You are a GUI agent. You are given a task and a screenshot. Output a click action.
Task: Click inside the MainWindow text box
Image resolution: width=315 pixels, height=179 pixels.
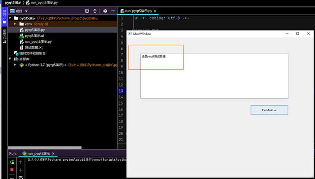(x=215, y=76)
